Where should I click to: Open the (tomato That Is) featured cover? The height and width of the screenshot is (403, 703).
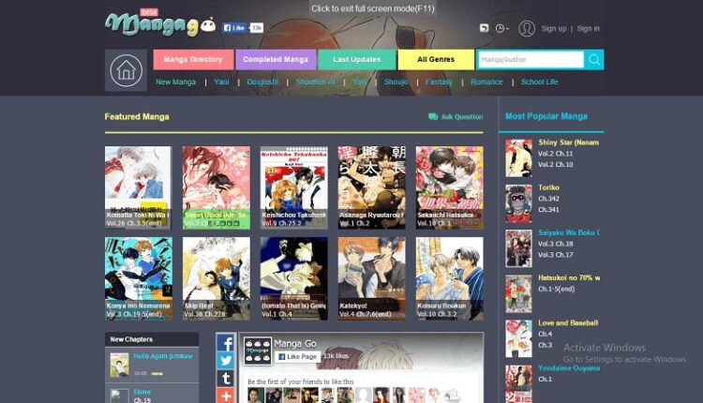(293, 278)
